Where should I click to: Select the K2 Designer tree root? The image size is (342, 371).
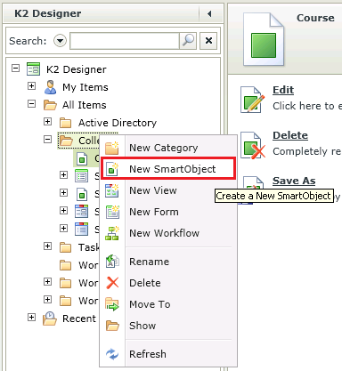coord(77,69)
